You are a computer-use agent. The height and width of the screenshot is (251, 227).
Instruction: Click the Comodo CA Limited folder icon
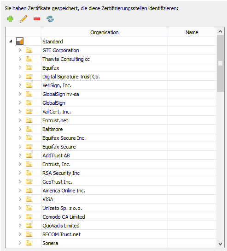[x=29, y=217]
